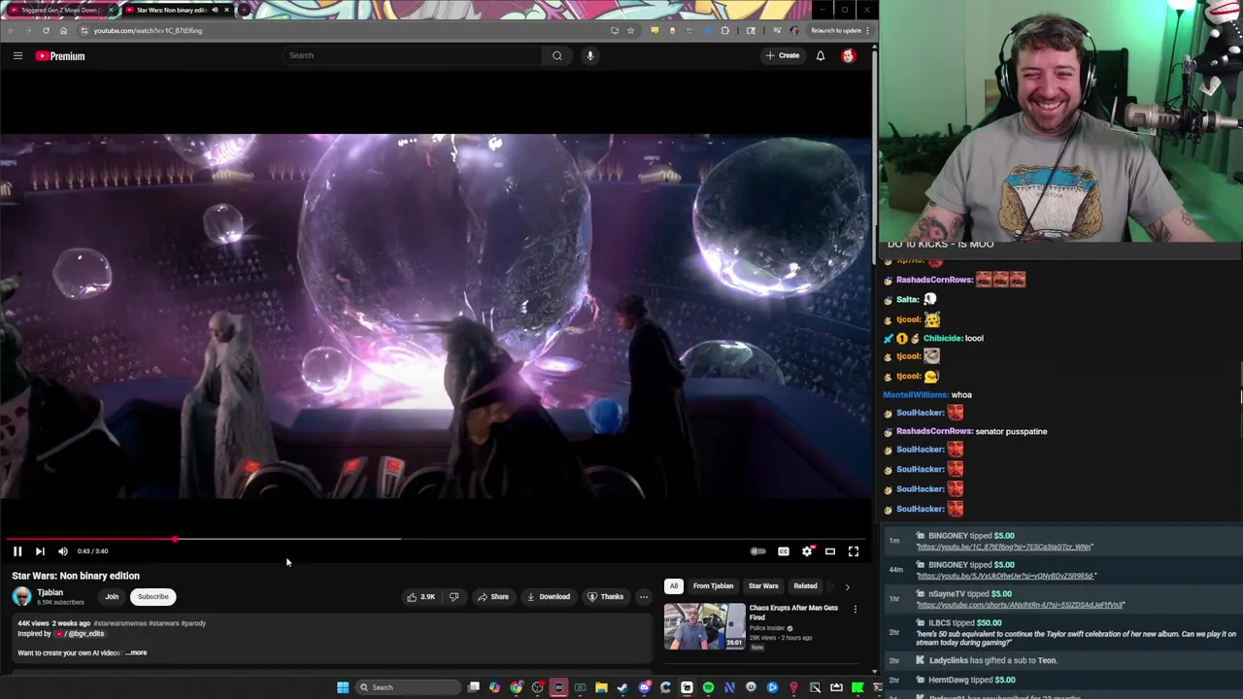Focus the YouTube search field

[413, 55]
